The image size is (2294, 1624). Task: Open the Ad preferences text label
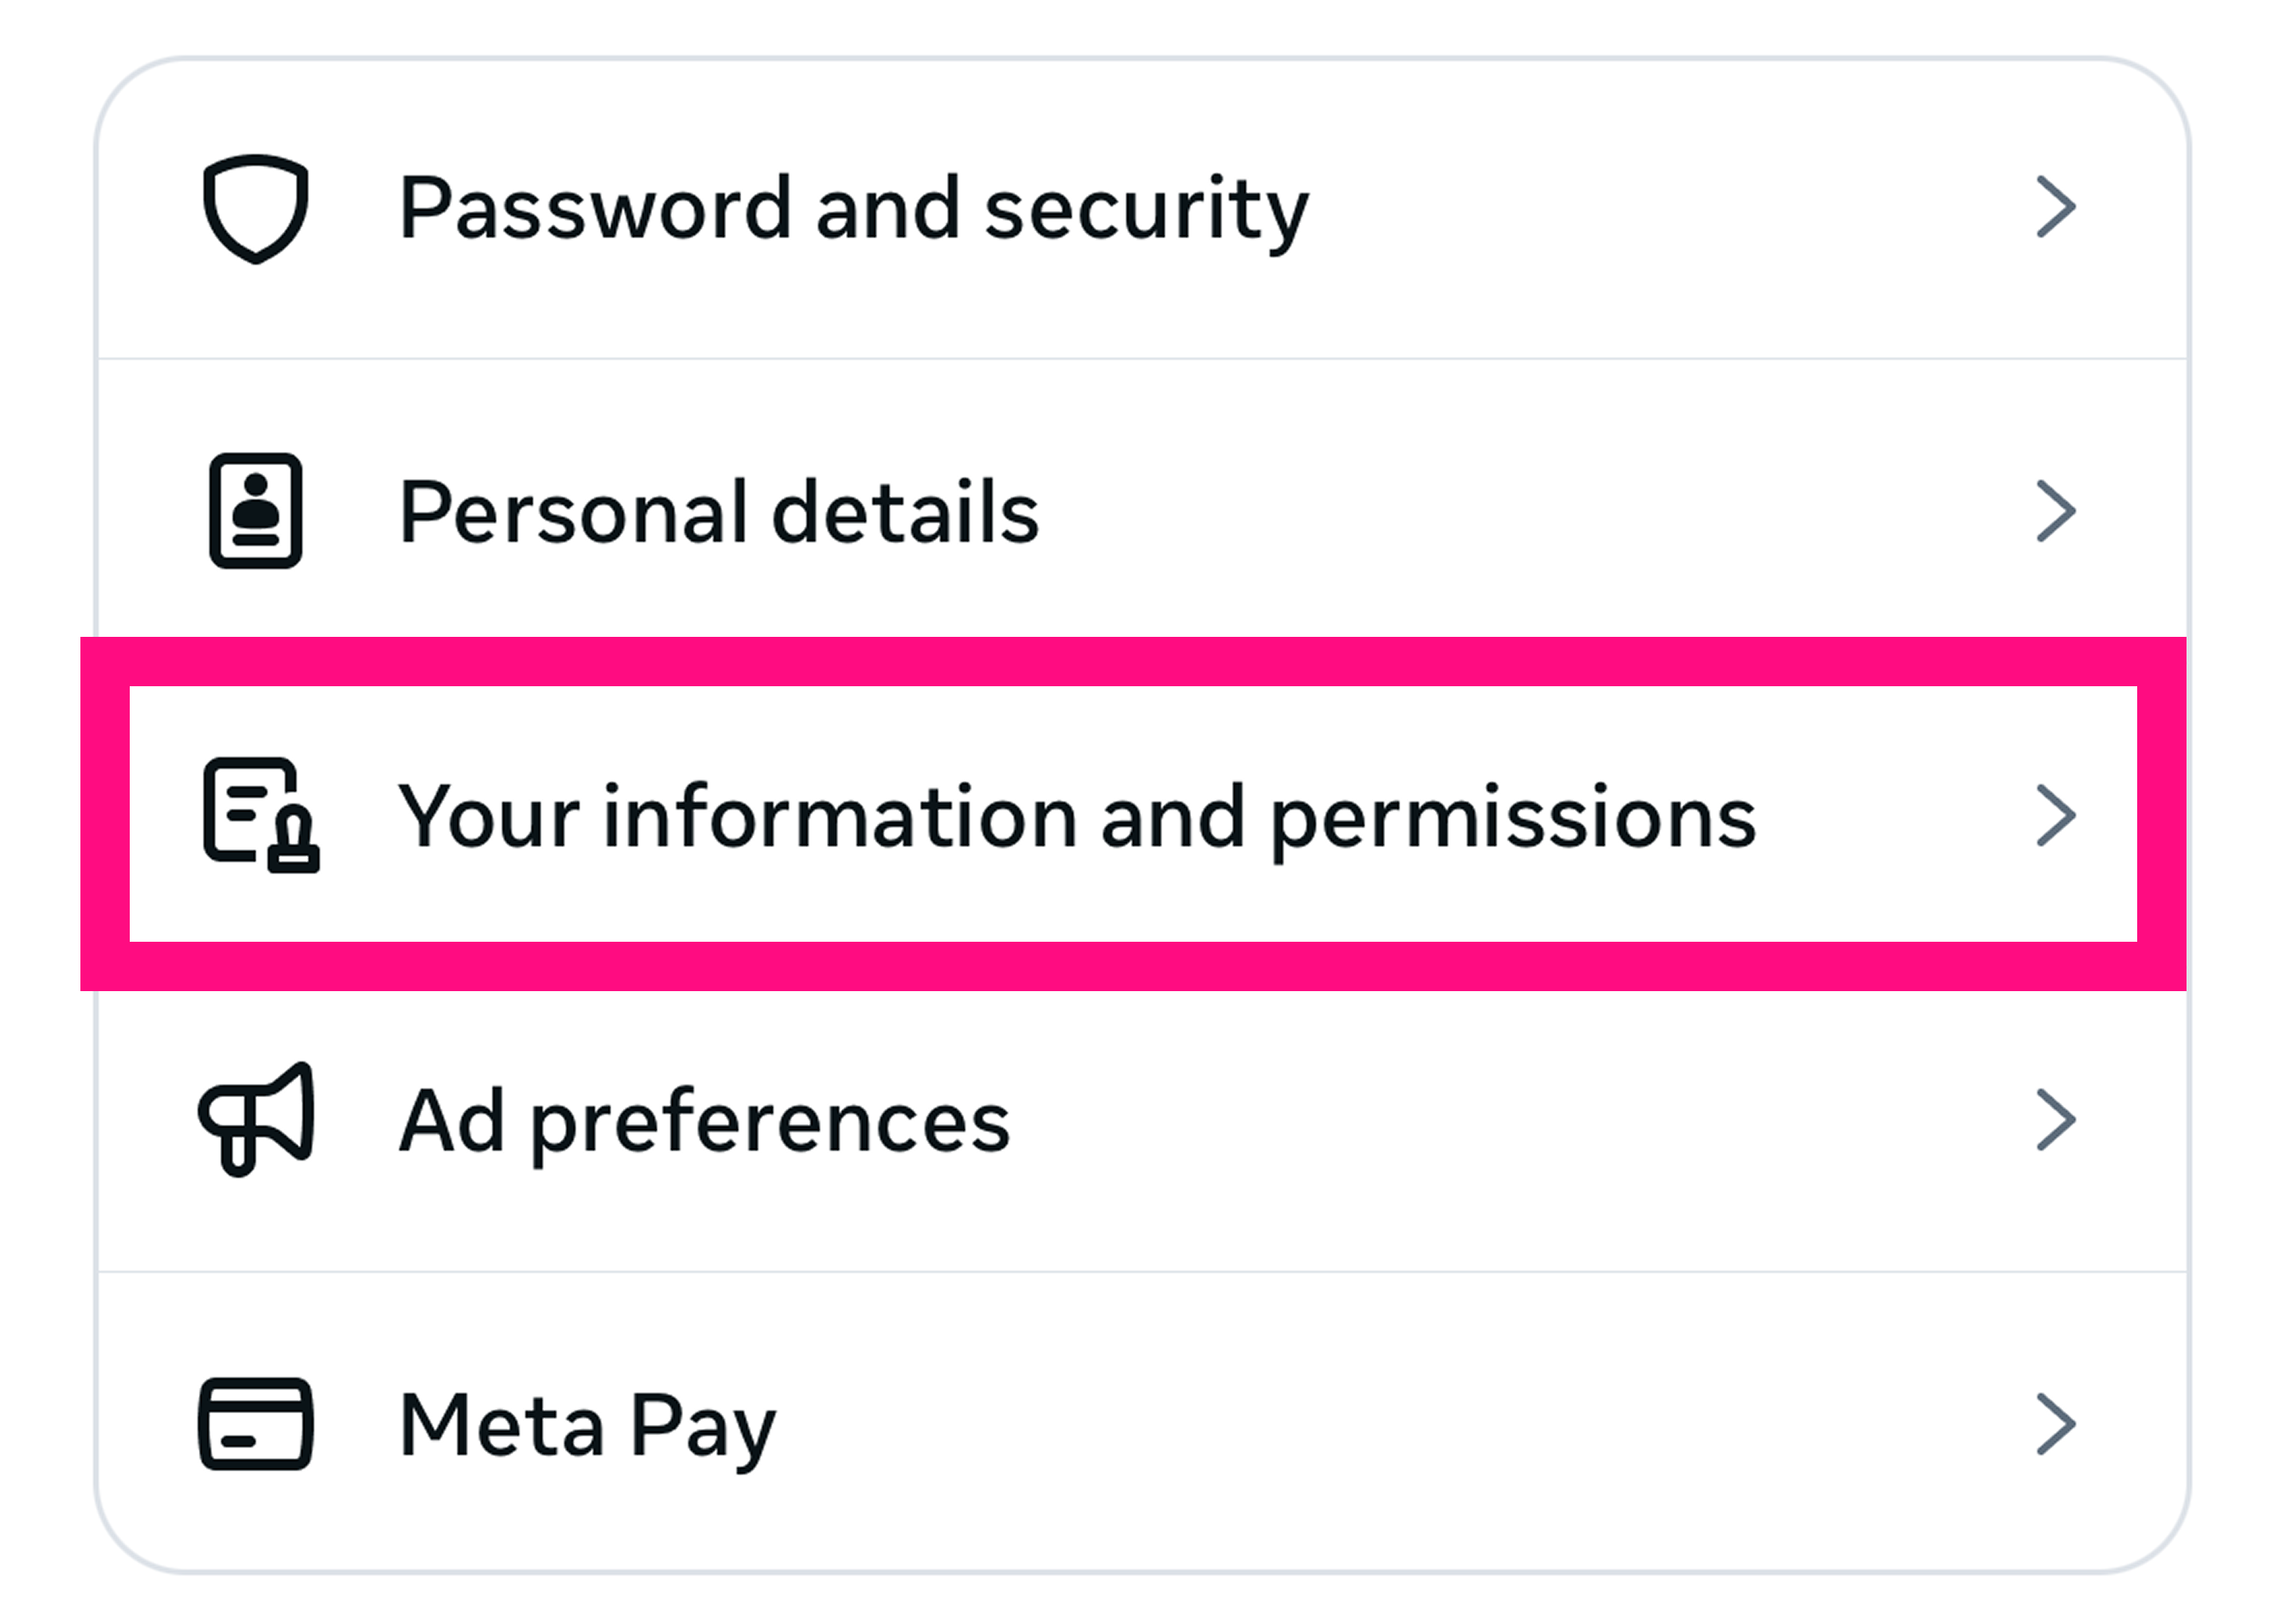click(x=704, y=1125)
